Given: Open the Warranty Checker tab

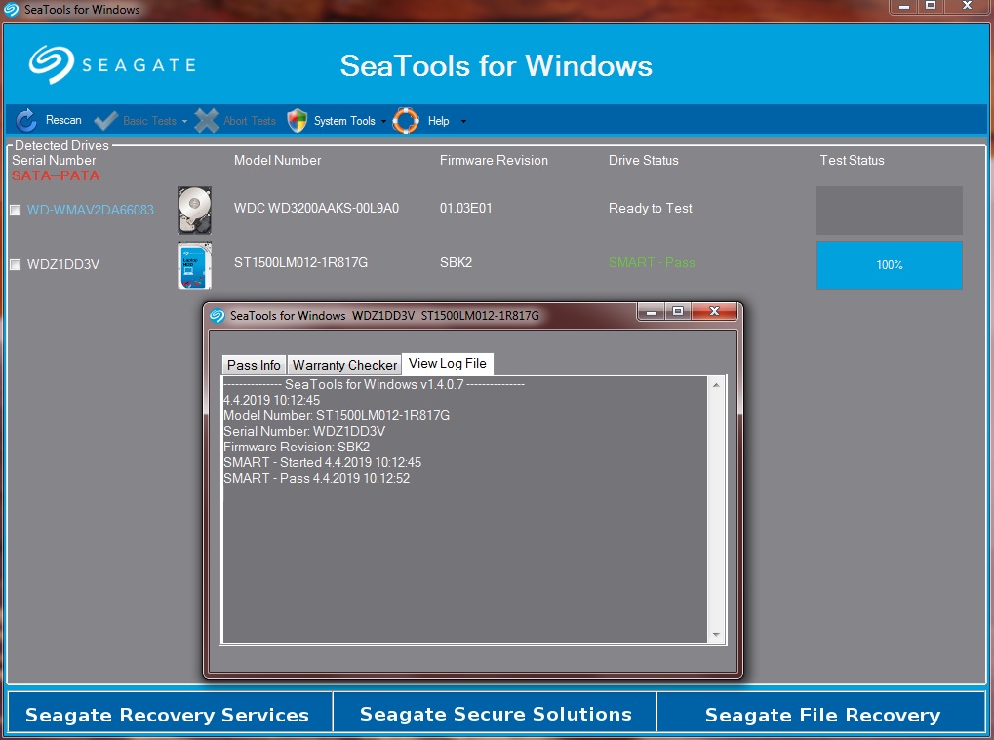Looking at the screenshot, I should (x=344, y=365).
